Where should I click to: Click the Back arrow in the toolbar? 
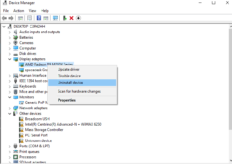coord(4,18)
